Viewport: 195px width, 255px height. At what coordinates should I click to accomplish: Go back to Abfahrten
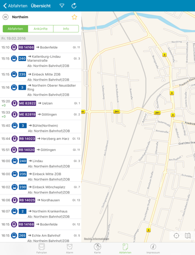15,6
